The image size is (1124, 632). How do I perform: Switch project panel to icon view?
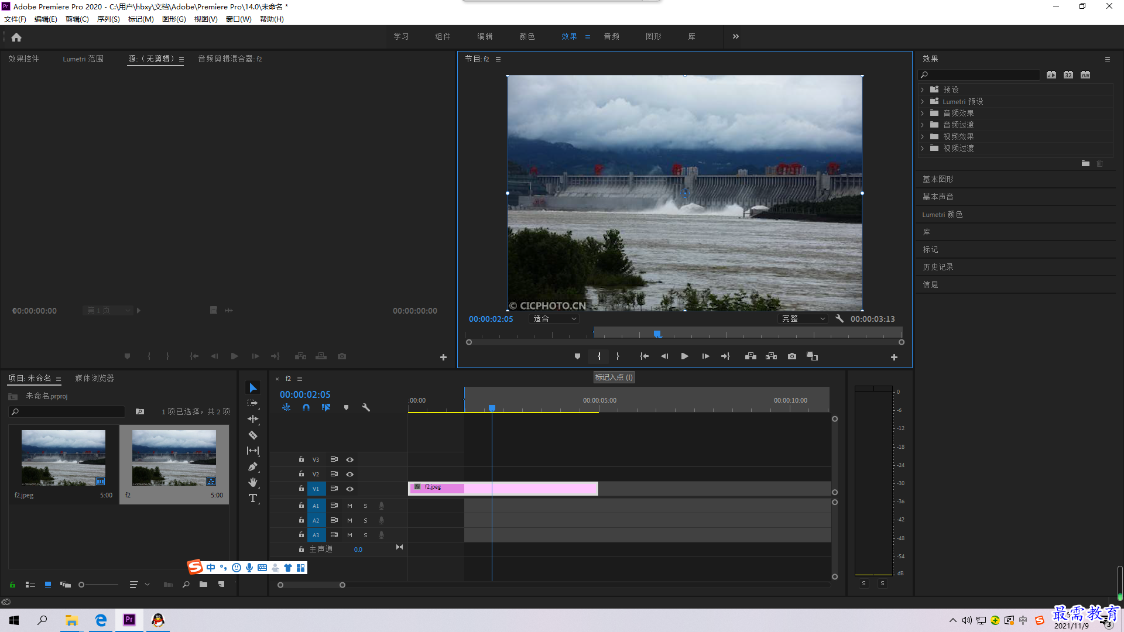[x=48, y=585]
